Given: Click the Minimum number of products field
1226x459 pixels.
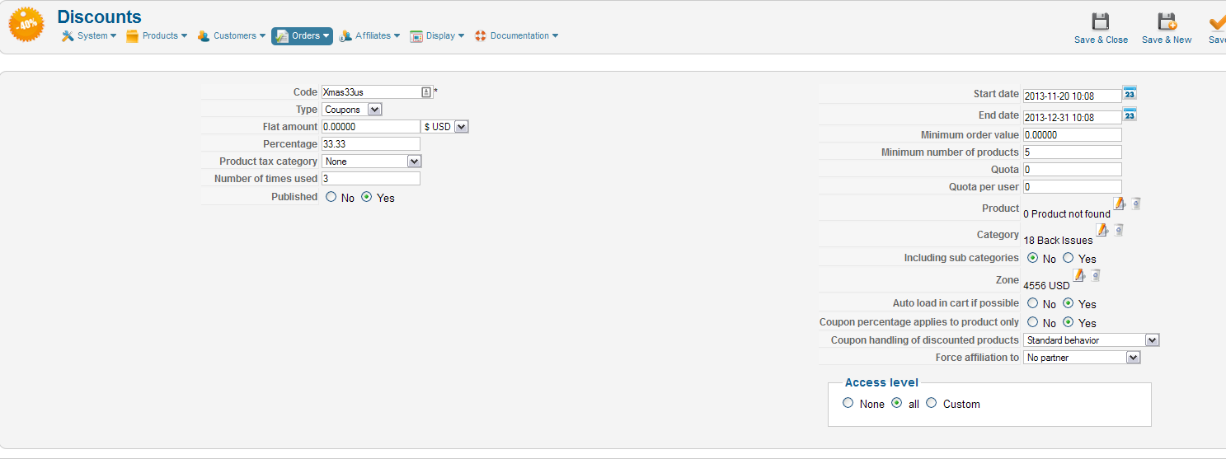Looking at the screenshot, I should (1073, 152).
